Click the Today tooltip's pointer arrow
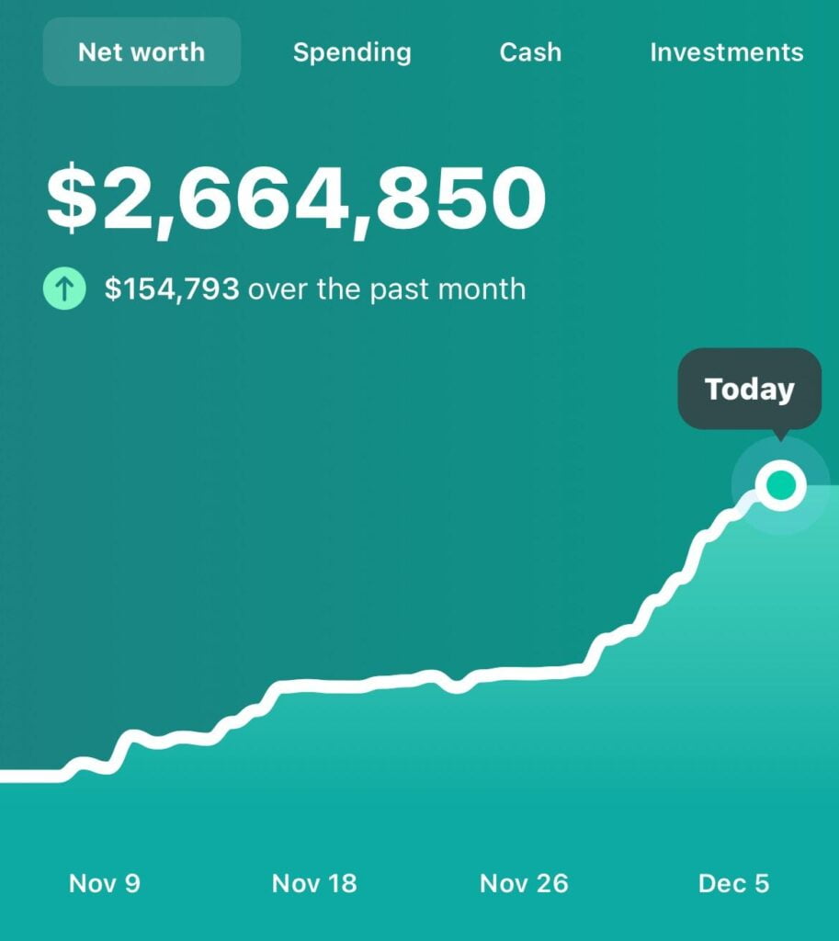The height and width of the screenshot is (941, 839). point(780,434)
